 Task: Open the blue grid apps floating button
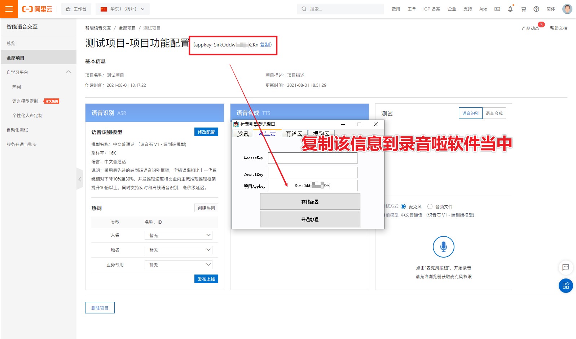[566, 286]
